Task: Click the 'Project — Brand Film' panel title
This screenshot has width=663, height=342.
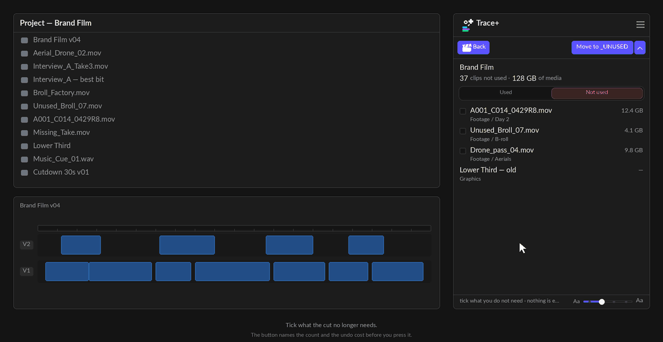Action: [x=56, y=23]
